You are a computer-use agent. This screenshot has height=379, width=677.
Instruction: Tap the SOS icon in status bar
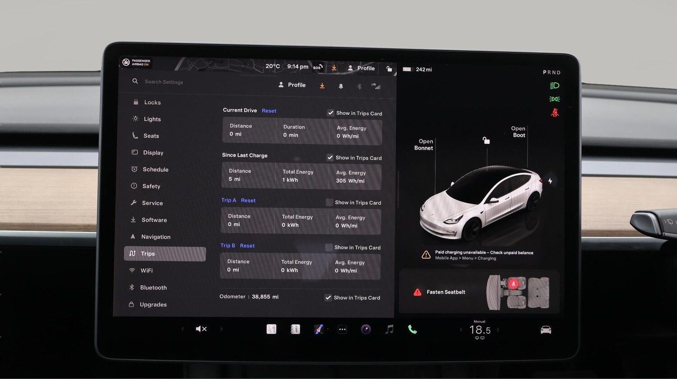click(x=318, y=67)
